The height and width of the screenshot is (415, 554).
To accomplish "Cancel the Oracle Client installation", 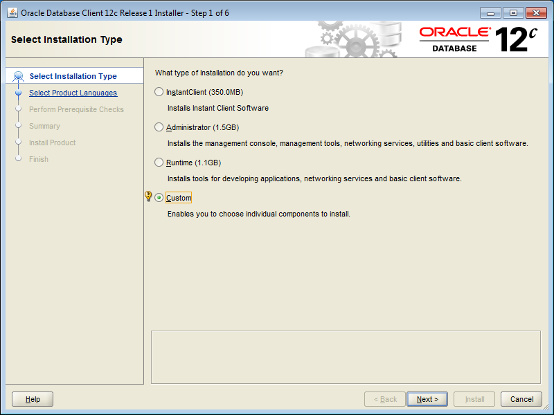I will 521,399.
